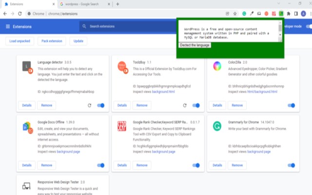Image resolution: width=312 pixels, height=195 pixels.
Task: Disable the ColorZilla extension
Action: (292, 105)
